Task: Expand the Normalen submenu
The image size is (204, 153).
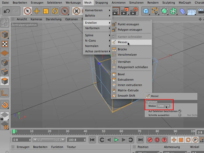Action: point(98,46)
